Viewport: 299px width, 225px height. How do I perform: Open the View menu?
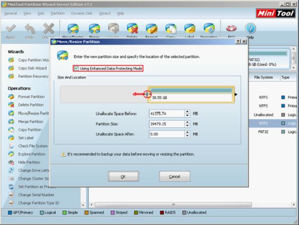[x=27, y=13]
